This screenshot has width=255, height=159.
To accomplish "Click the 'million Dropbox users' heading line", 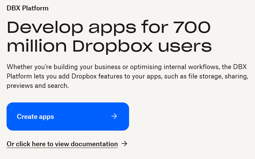I will (x=109, y=46).
